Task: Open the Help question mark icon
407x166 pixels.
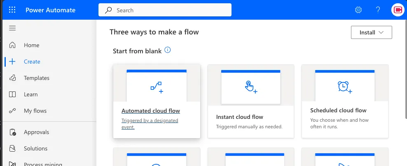Action: 378,10
